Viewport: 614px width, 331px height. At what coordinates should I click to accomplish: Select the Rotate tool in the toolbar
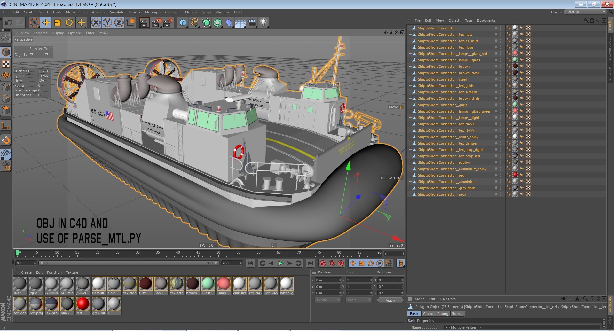tap(69, 22)
